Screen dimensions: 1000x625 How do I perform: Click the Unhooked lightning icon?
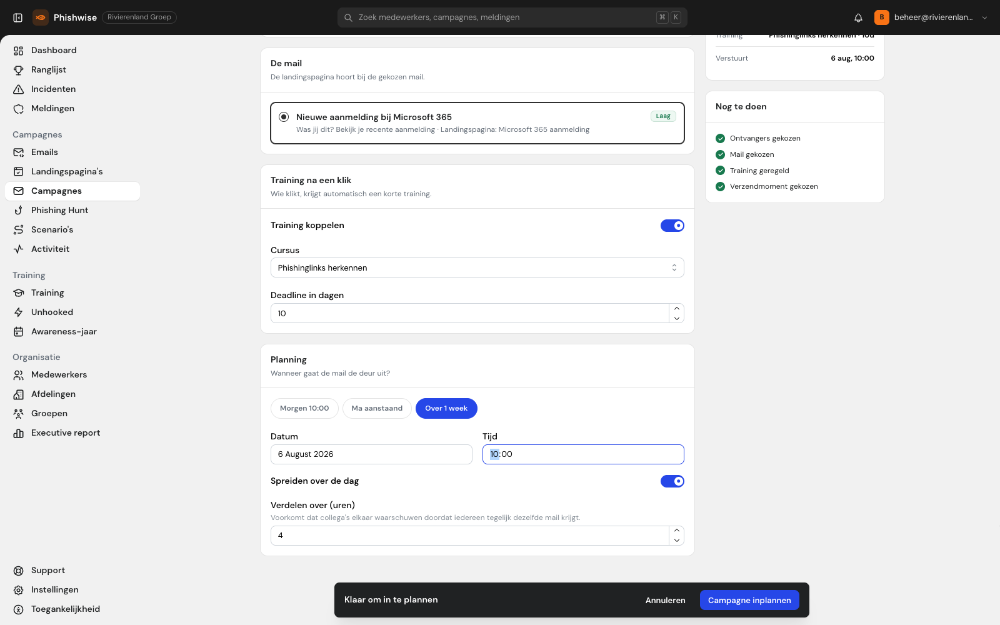pos(19,312)
